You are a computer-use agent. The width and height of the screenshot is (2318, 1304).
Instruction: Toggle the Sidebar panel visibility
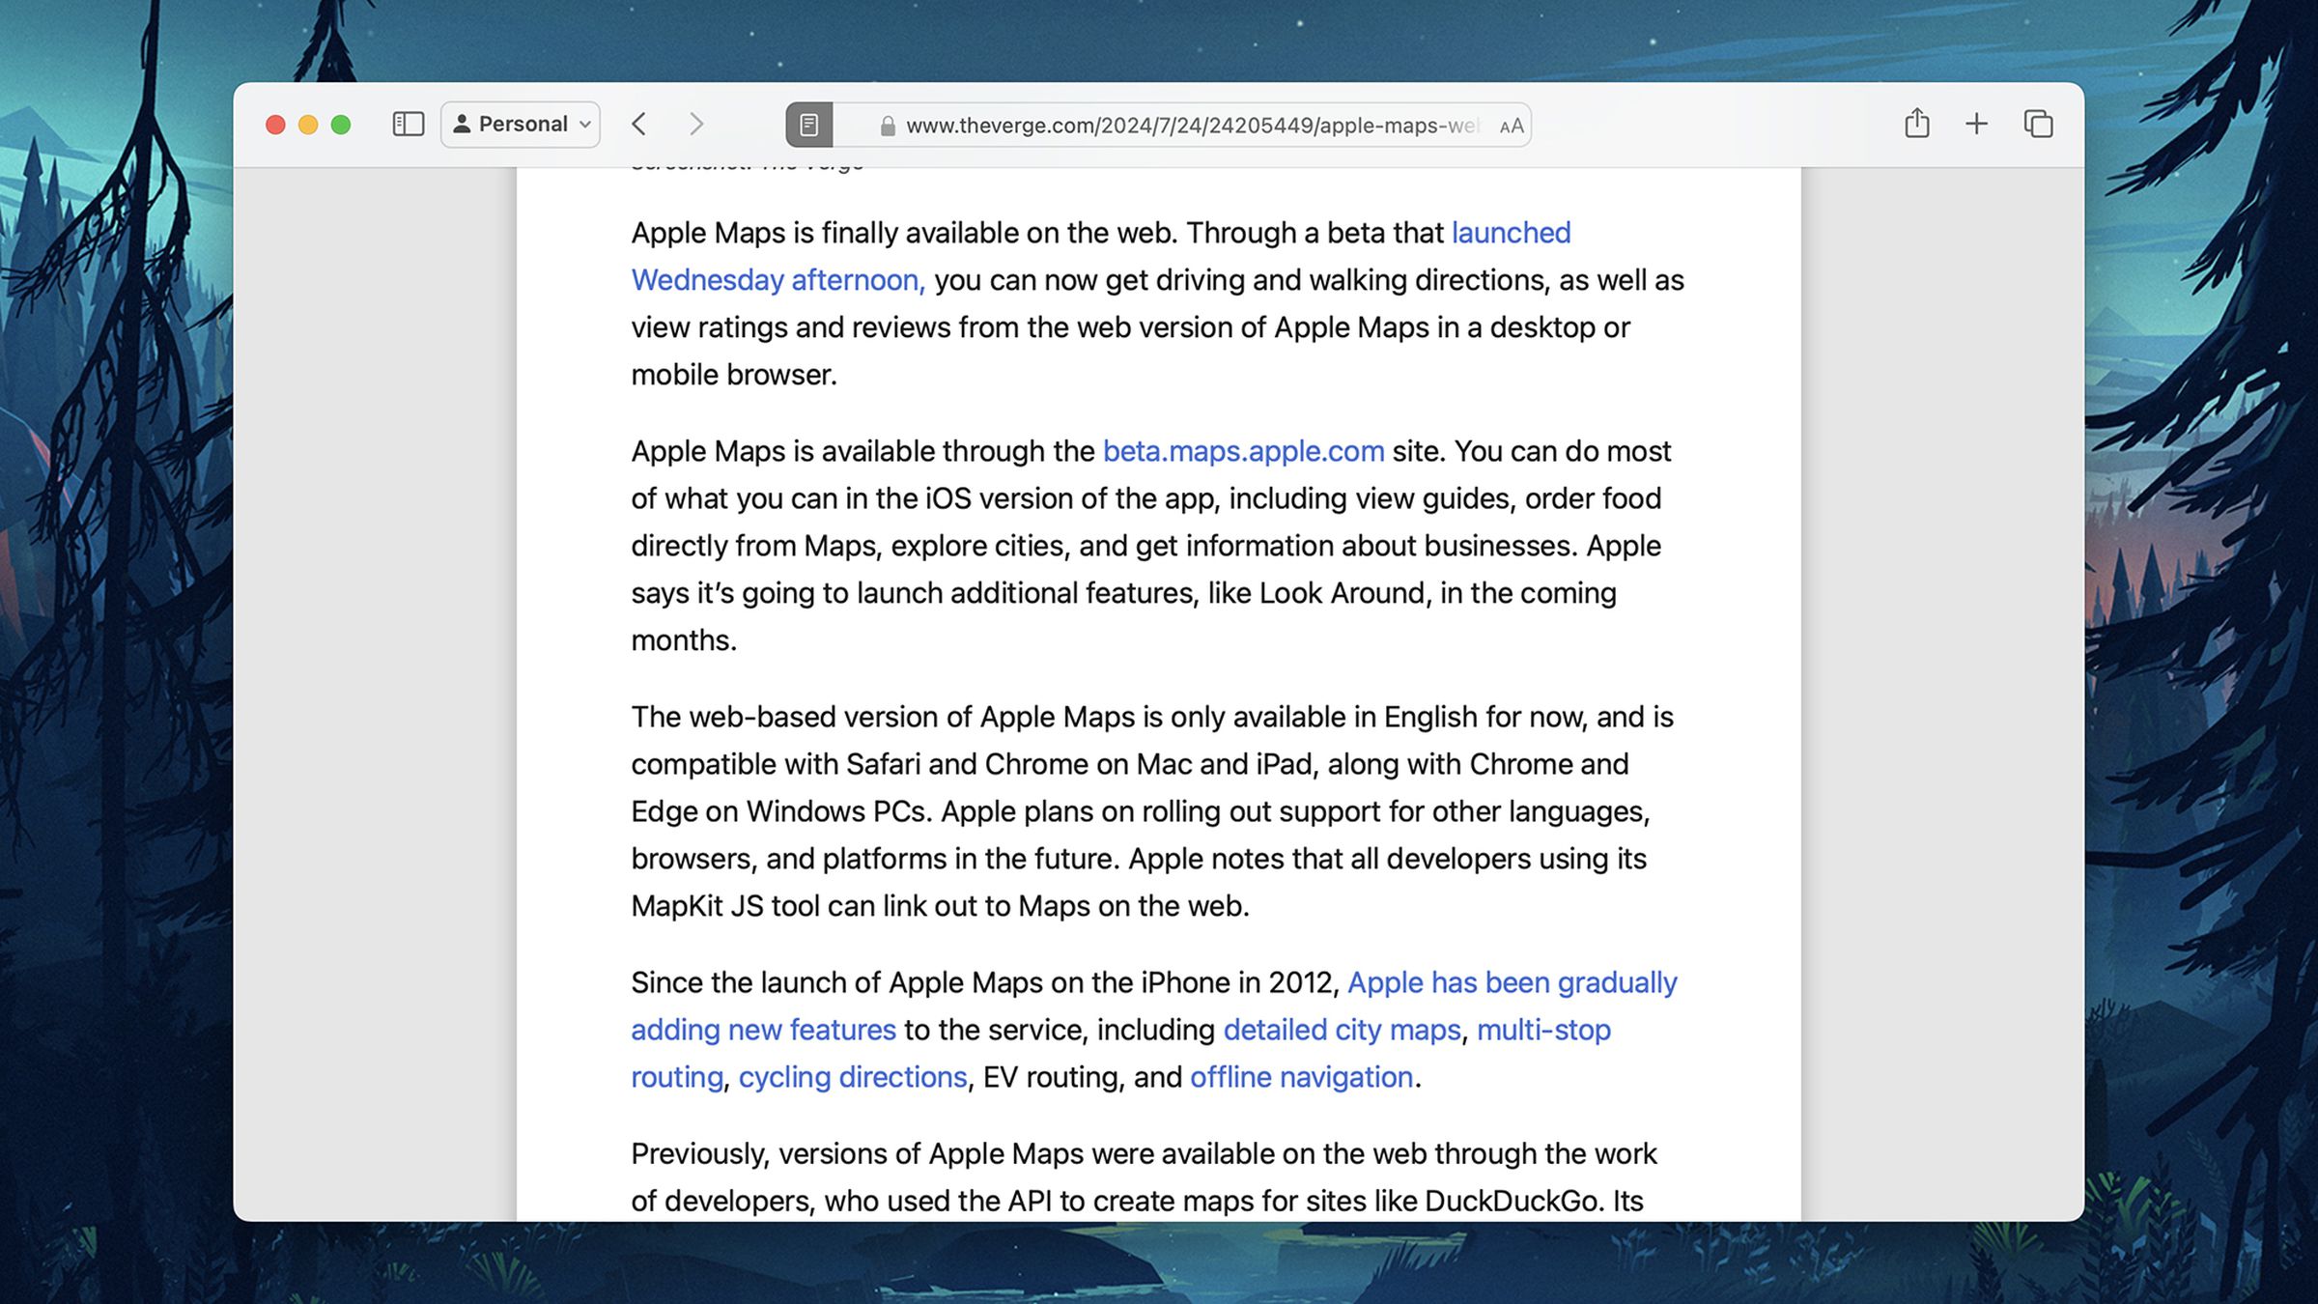coord(410,125)
